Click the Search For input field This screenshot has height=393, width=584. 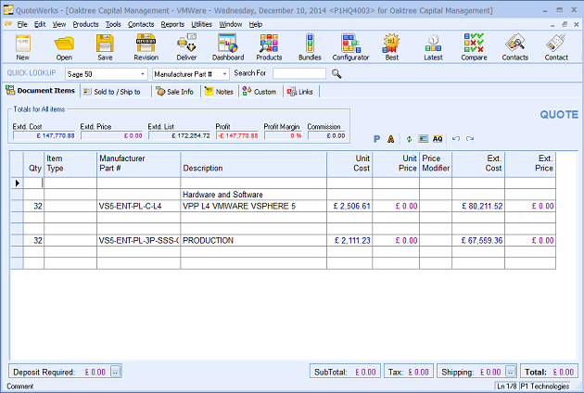(299, 73)
